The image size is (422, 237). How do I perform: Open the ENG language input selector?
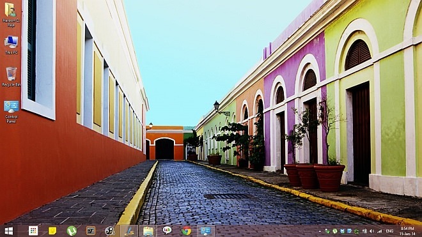click(x=389, y=231)
